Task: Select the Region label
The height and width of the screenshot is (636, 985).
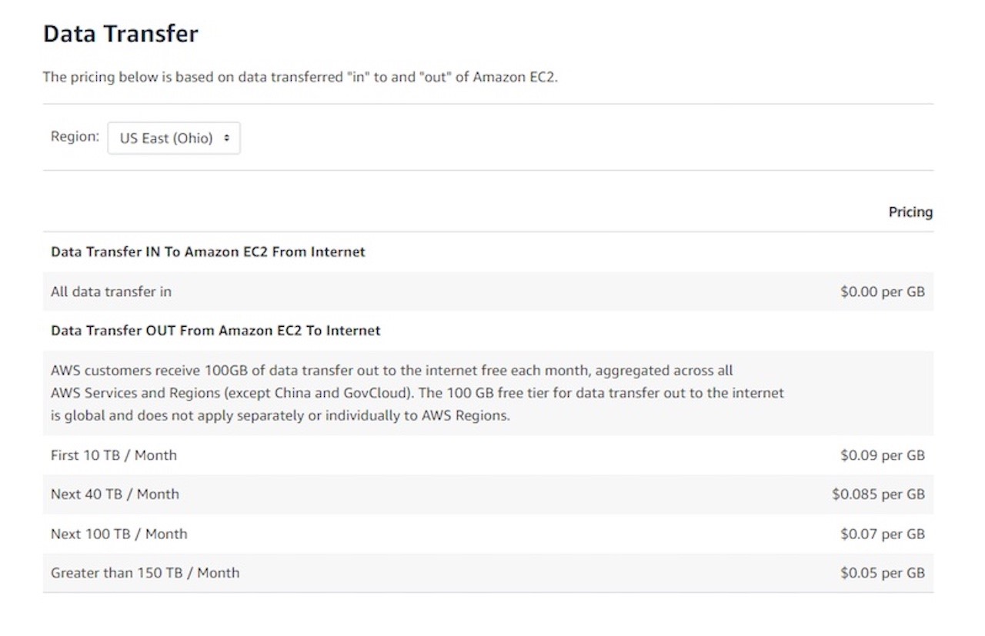Action: click(x=74, y=137)
